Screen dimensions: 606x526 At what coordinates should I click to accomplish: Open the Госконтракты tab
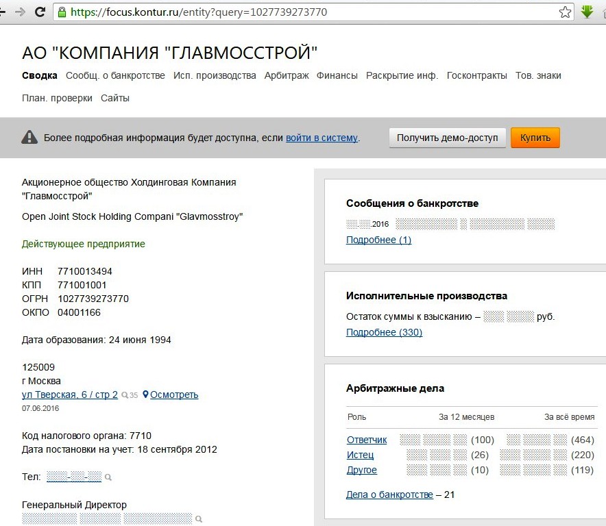point(477,76)
